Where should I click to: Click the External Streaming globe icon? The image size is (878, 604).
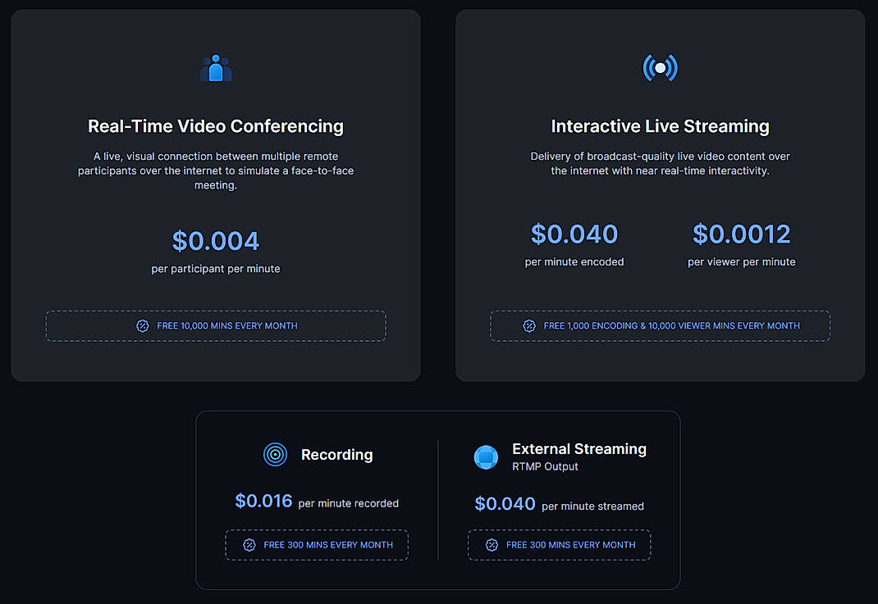pyautogui.click(x=486, y=457)
